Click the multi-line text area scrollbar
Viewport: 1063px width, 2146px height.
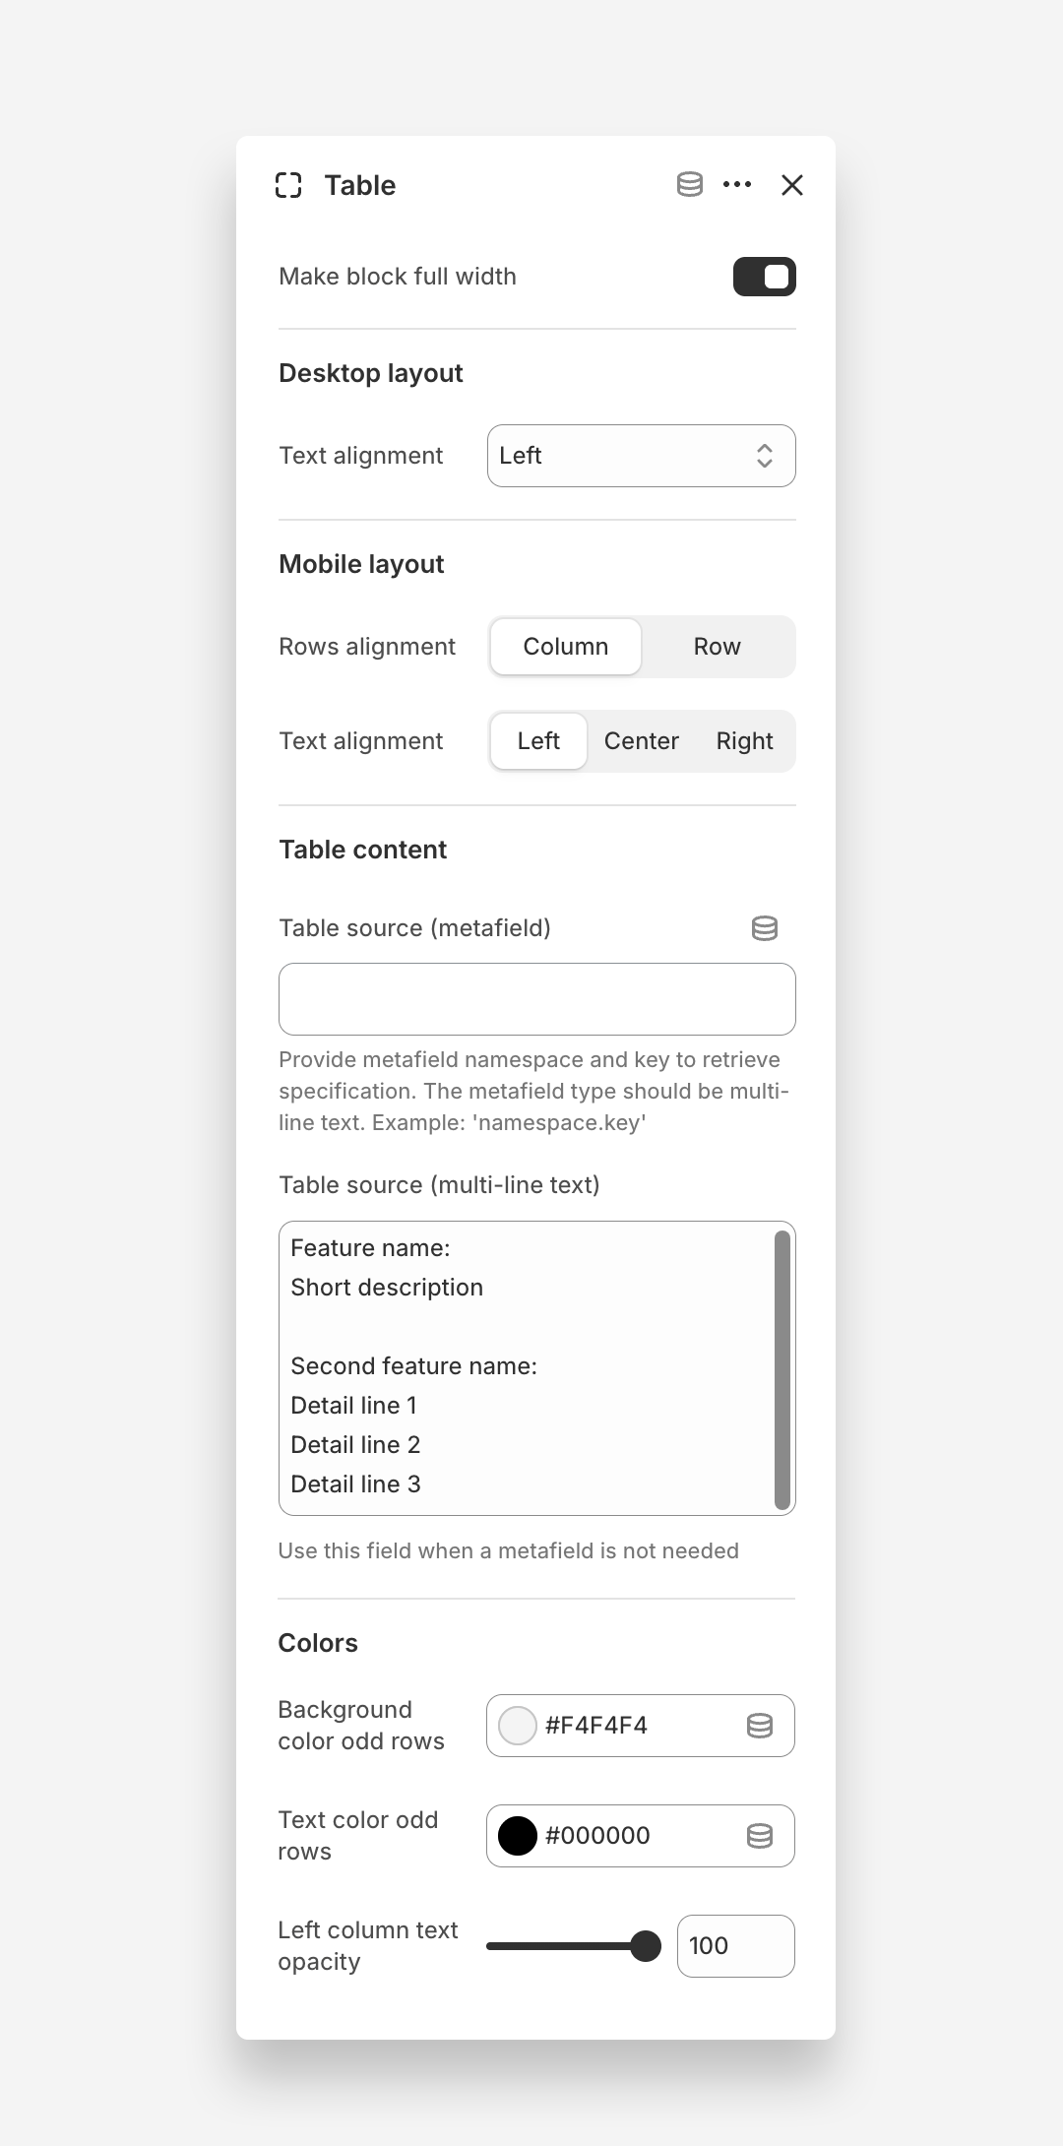point(782,1368)
